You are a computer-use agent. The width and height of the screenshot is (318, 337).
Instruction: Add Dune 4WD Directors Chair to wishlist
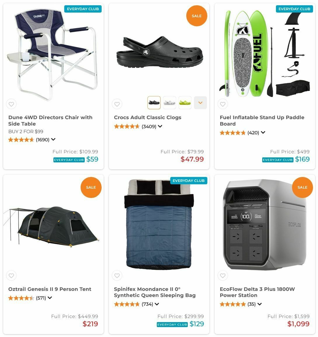click(11, 104)
